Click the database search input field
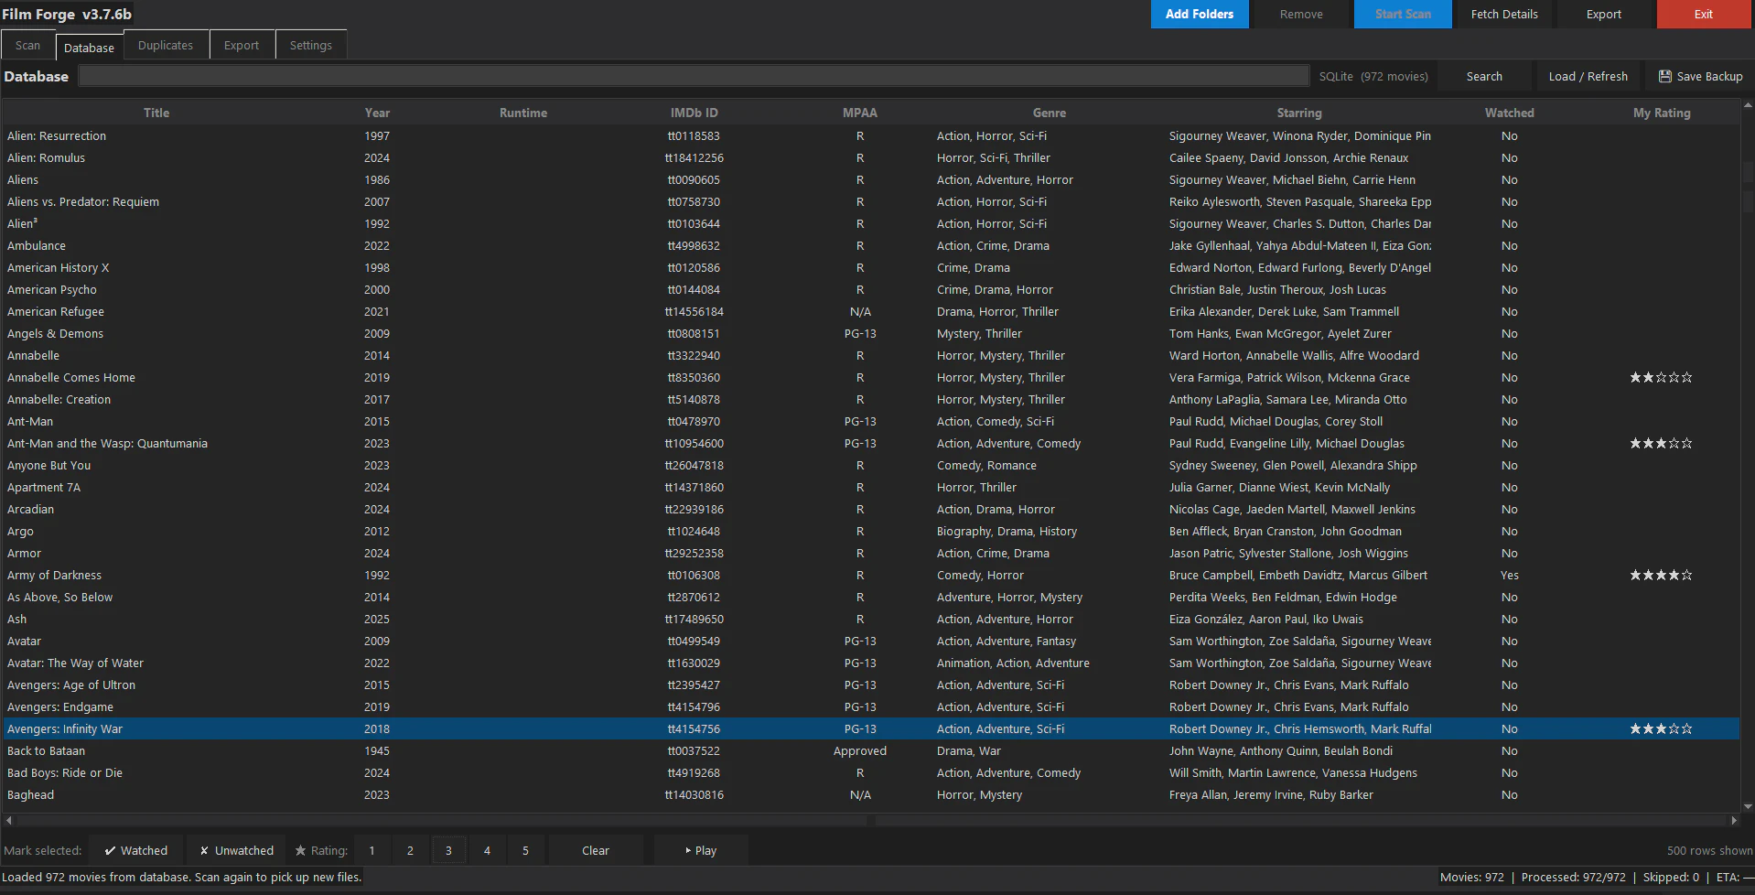The height and width of the screenshot is (895, 1755). coord(694,77)
